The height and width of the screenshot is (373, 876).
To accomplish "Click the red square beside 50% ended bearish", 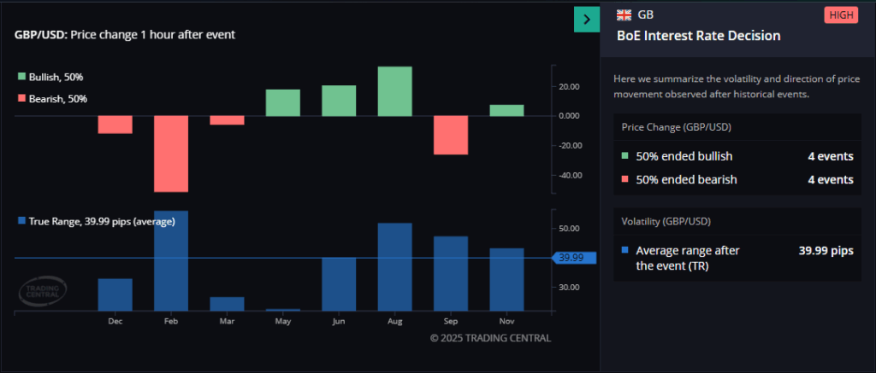I will point(625,180).
